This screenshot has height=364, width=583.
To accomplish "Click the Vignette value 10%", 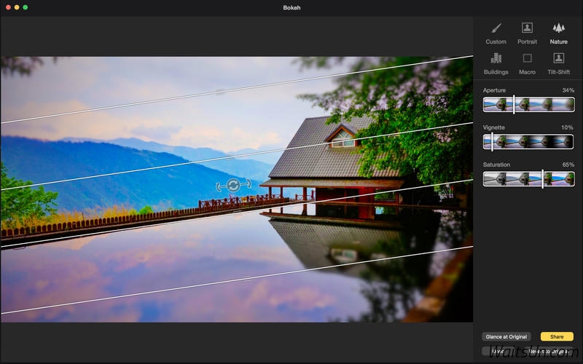I will tap(568, 127).
